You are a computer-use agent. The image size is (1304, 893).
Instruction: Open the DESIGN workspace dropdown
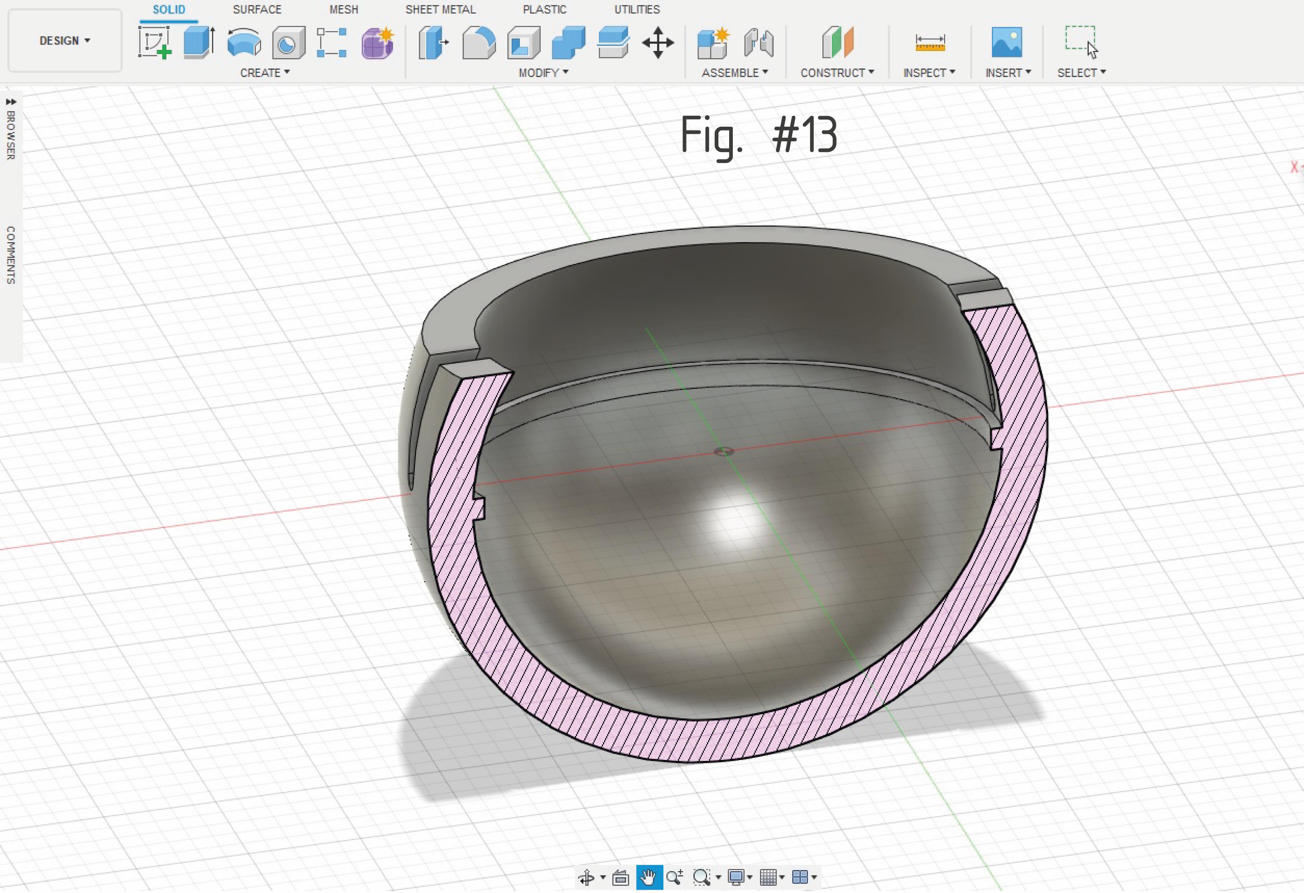coord(64,40)
